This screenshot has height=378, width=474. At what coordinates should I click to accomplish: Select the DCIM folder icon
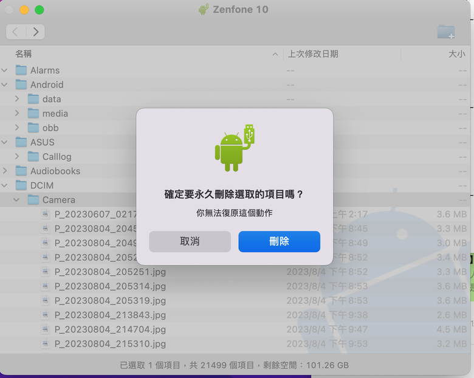pos(21,185)
